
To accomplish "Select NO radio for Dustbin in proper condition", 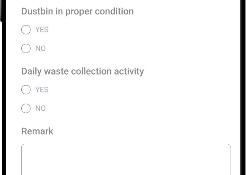I will pyautogui.click(x=26, y=48).
